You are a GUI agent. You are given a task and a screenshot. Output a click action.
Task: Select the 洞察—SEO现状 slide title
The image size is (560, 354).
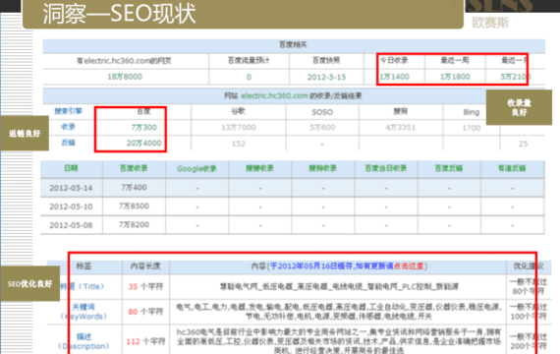coord(119,14)
